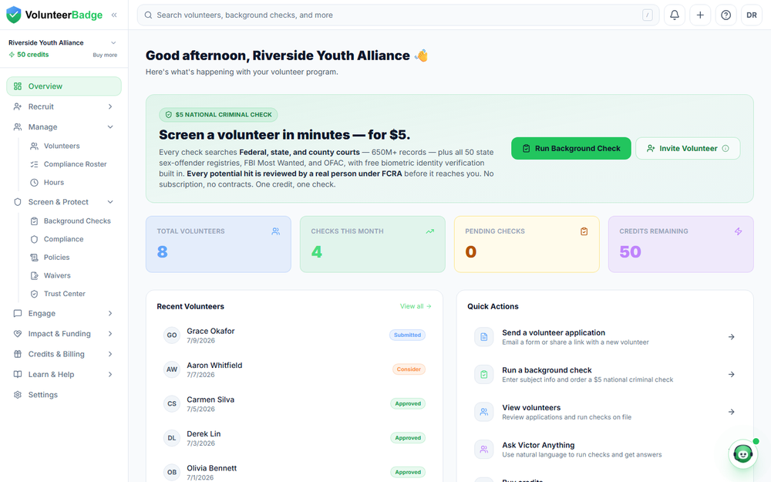This screenshot has height=482, width=771.
Task: Click the Send a volunteer application document icon
Action: [x=484, y=337]
